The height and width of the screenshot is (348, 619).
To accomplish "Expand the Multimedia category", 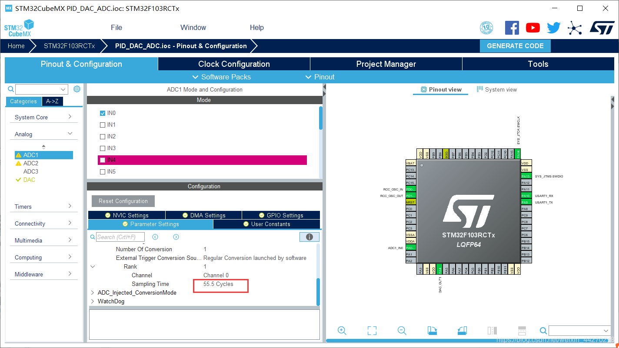I will 70,240.
